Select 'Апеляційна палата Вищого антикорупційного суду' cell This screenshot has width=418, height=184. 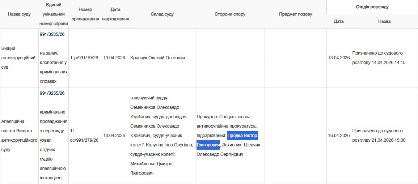(19, 135)
